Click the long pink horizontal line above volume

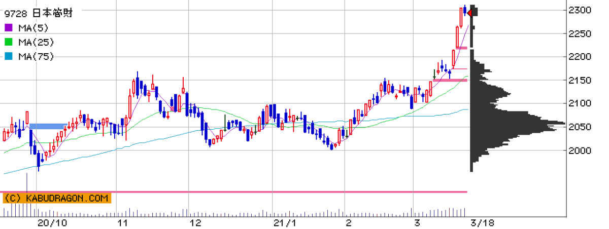pyautogui.click(x=233, y=192)
